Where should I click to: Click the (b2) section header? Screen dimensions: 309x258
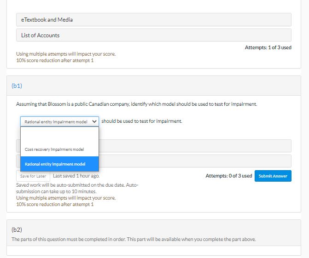(x=17, y=229)
